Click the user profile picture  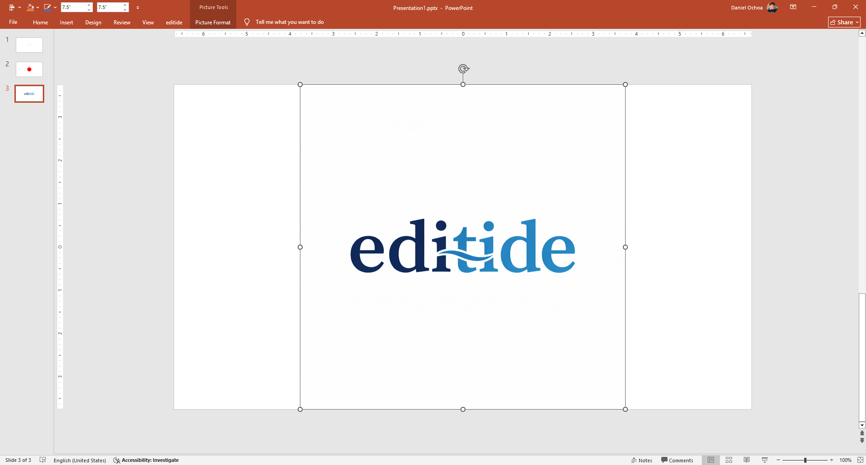pyautogui.click(x=772, y=7)
